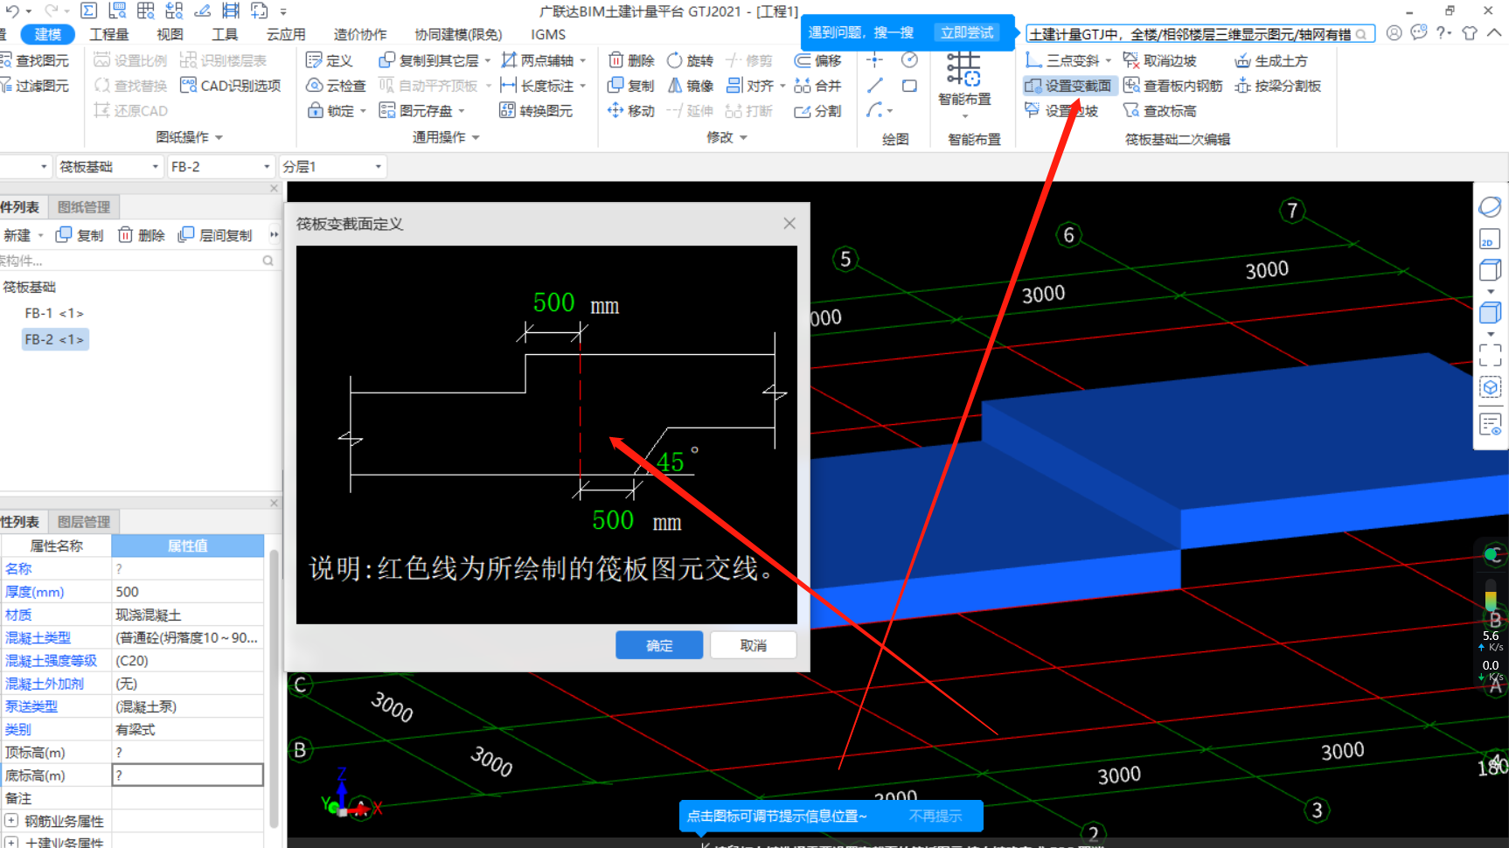The height and width of the screenshot is (848, 1509).
Task: Select the rectangle draw tool icon
Action: point(909,86)
